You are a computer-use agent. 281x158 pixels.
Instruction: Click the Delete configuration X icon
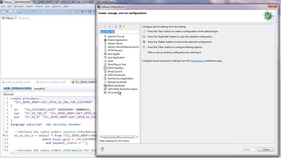click(x=110, y=26)
